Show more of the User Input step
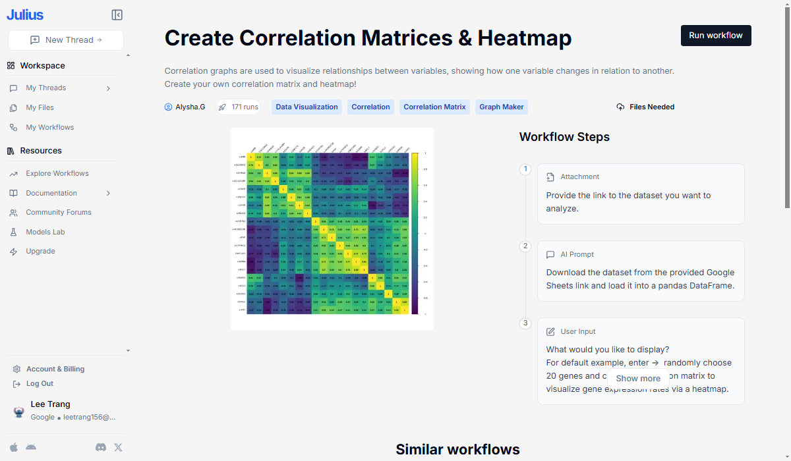791x461 pixels. pyautogui.click(x=637, y=379)
